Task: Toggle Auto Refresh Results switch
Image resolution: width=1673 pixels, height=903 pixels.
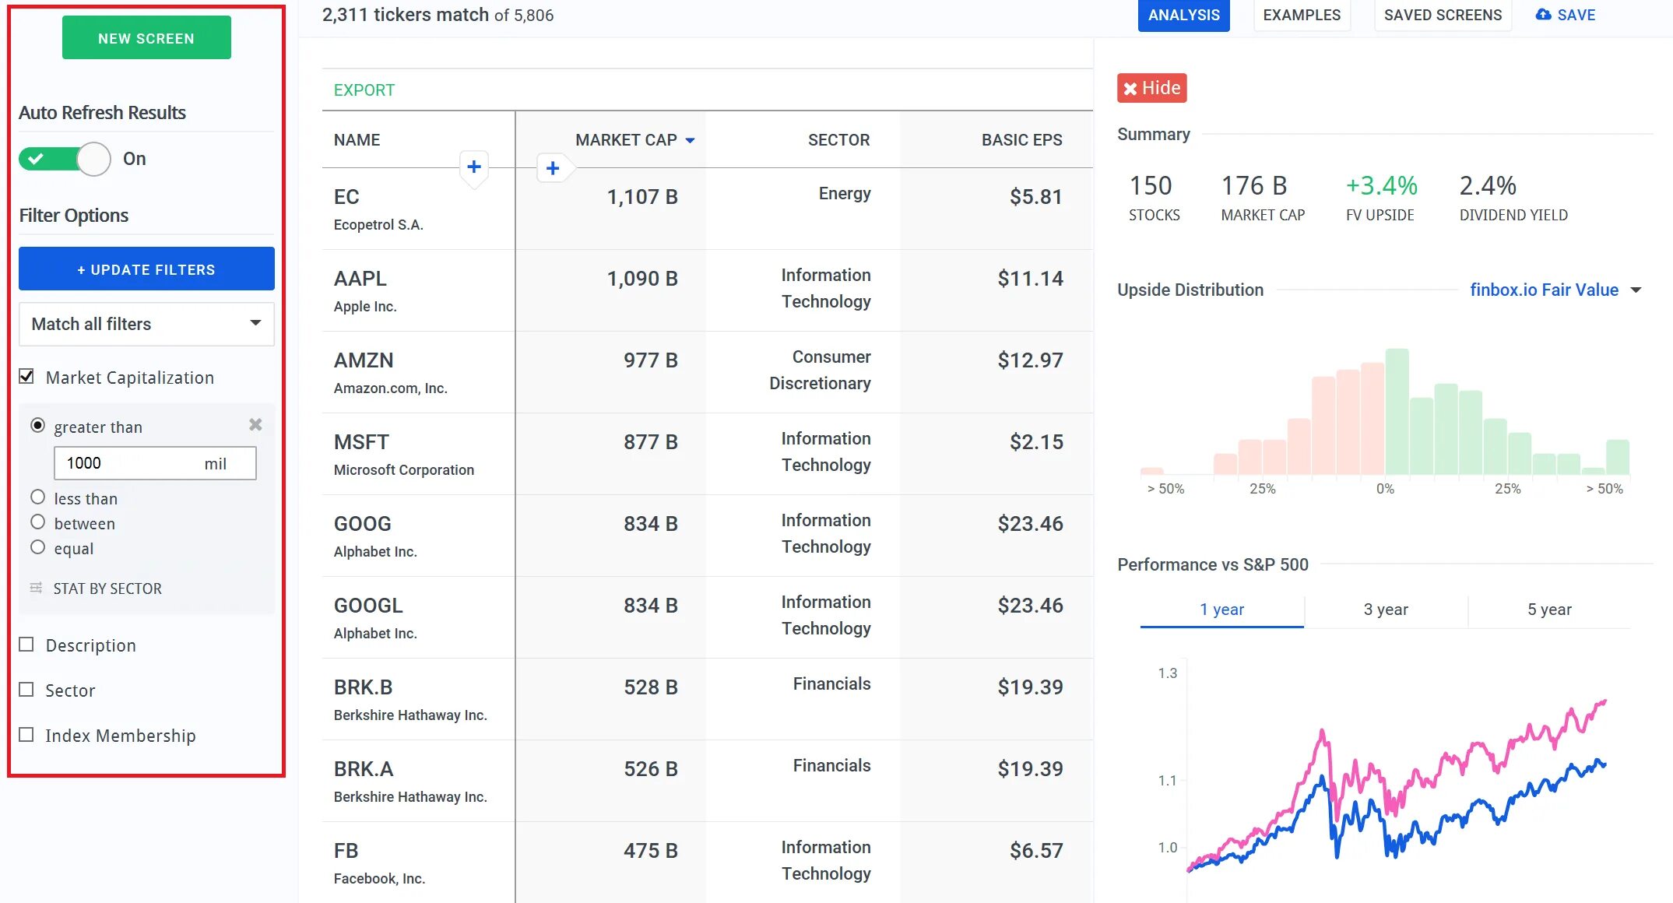Action: click(x=65, y=159)
